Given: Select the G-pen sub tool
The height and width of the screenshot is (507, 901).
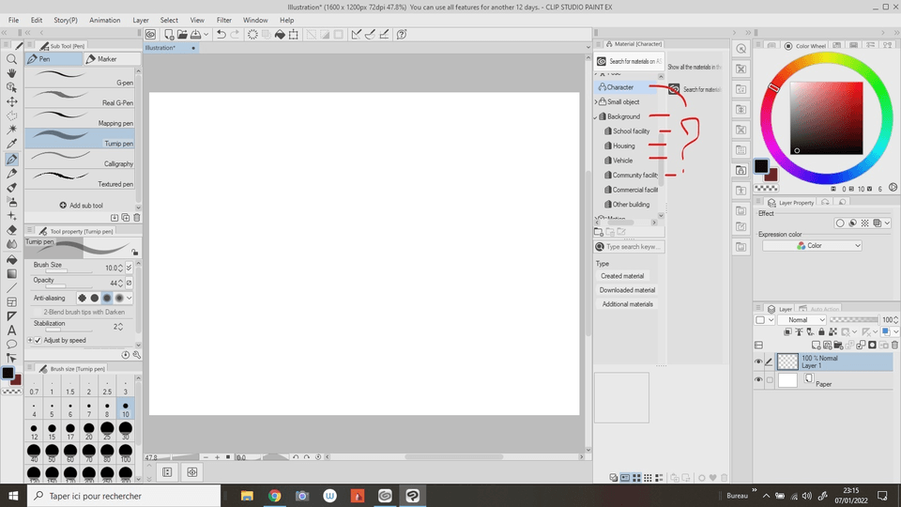Looking at the screenshot, I should click(x=80, y=78).
